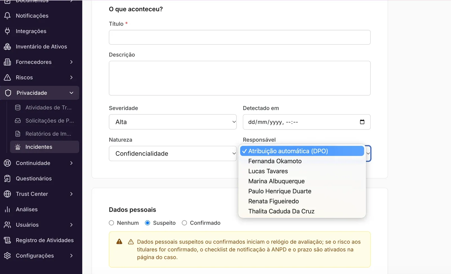The image size is (451, 274).
Task: Collapse the Privacidade section chevron
Action: (71, 93)
